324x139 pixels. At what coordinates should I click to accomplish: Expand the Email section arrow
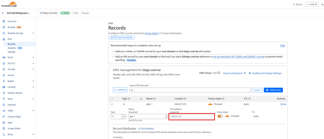pos(33,57)
